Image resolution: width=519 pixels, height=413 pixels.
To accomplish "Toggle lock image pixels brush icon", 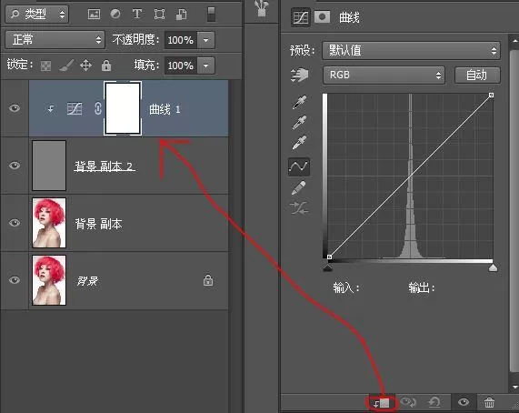I will point(65,65).
